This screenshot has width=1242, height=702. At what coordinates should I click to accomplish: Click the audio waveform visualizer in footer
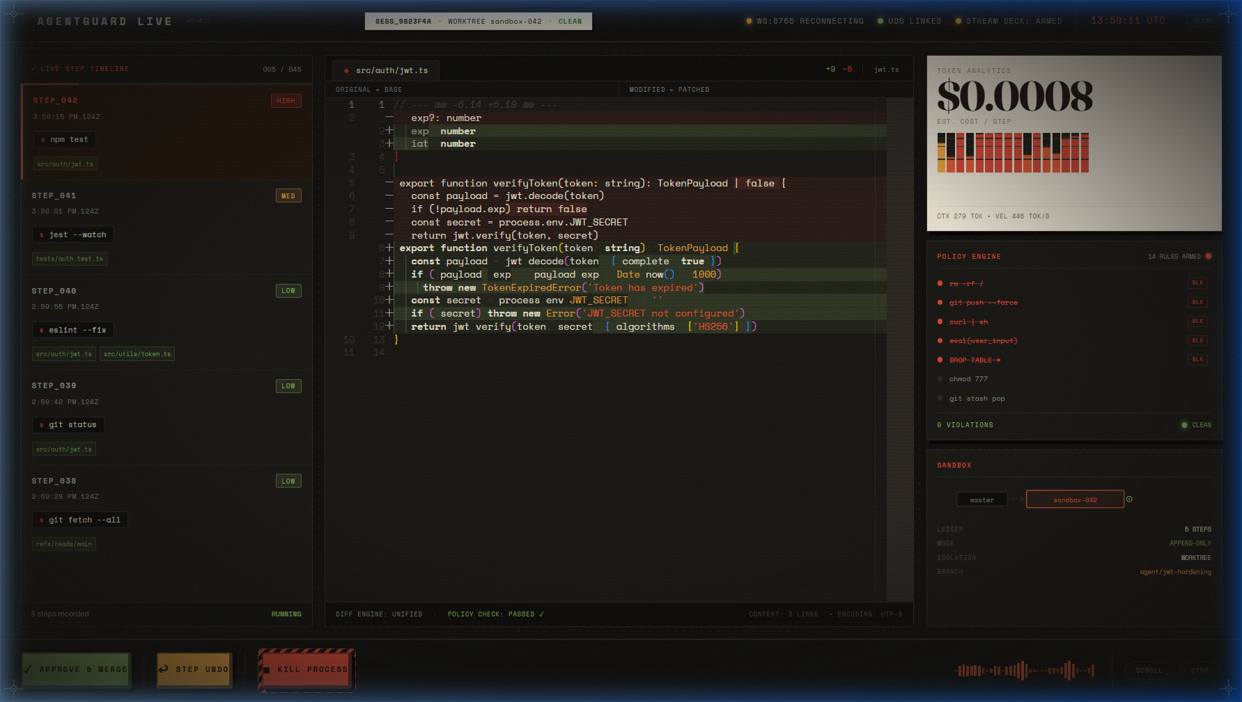point(1024,671)
